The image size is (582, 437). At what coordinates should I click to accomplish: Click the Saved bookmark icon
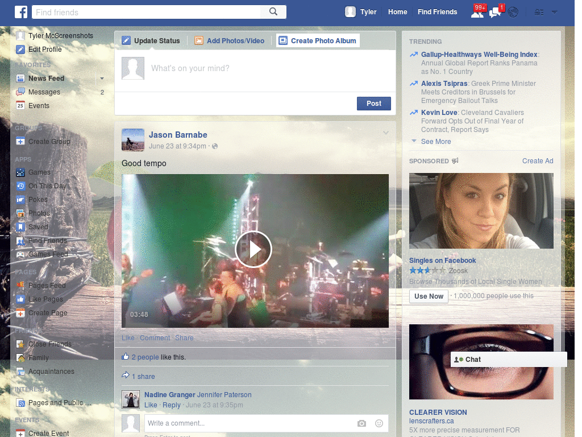pos(20,227)
